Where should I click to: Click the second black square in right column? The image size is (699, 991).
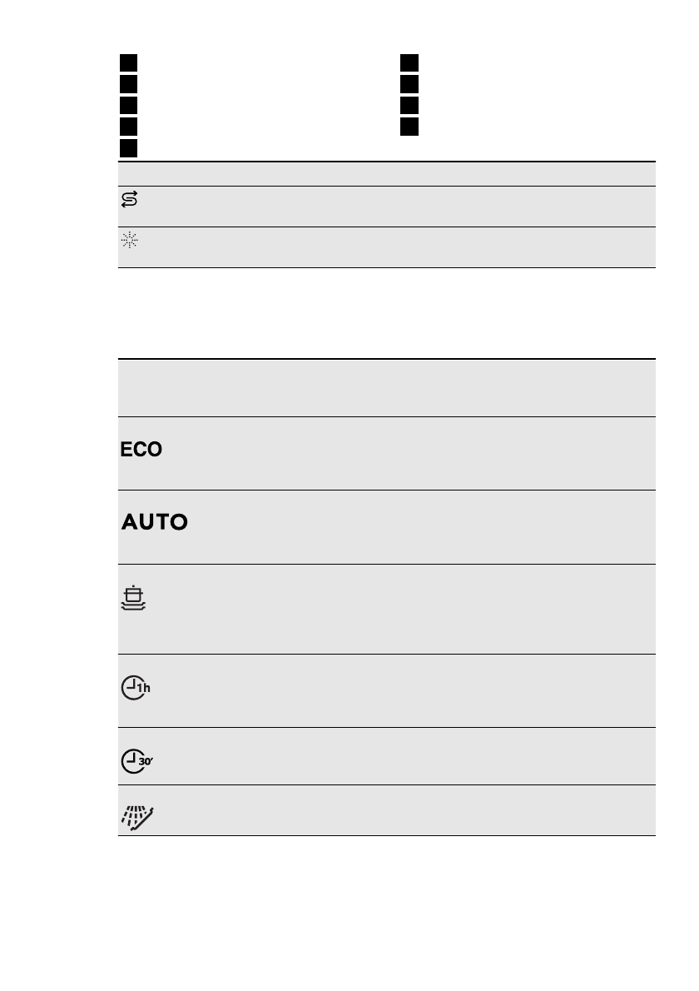click(x=408, y=83)
